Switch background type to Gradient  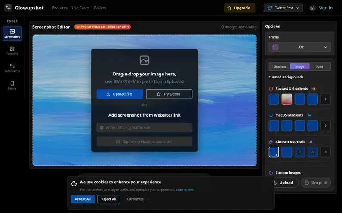(280, 66)
